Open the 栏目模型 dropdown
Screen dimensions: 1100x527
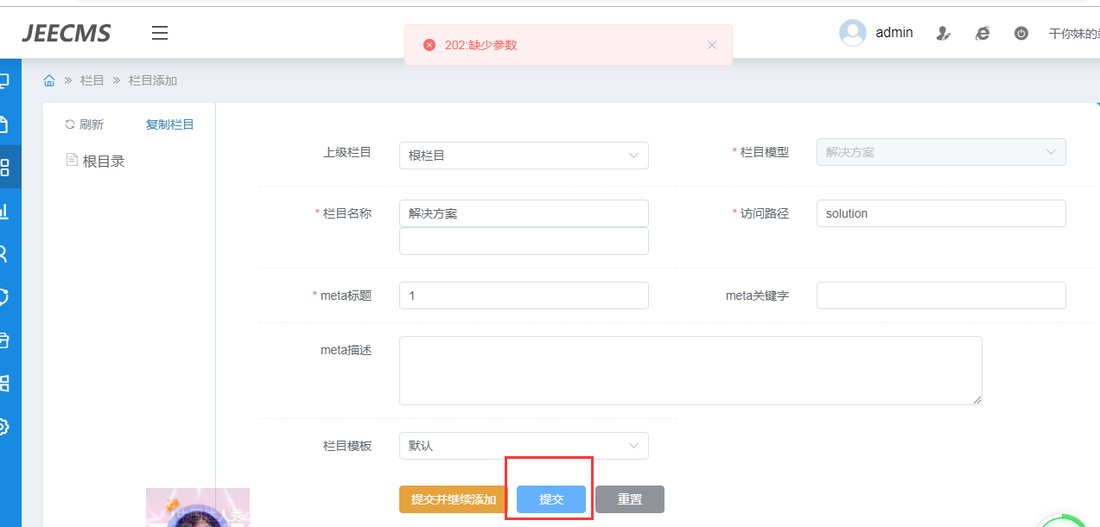point(941,152)
